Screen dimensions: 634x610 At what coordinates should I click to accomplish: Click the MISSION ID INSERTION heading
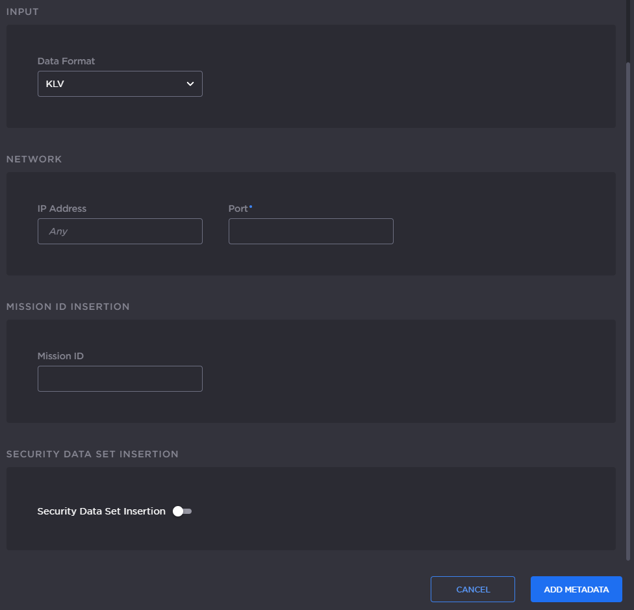tap(68, 307)
